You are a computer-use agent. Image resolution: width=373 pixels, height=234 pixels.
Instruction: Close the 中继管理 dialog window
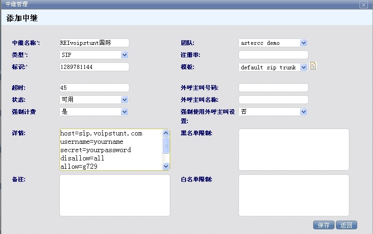tap(363, 4)
